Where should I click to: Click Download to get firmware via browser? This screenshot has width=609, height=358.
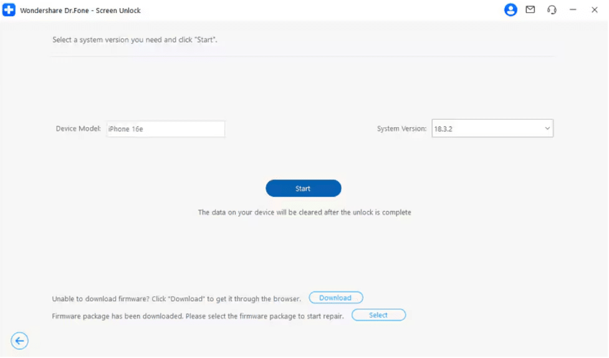coord(337,298)
